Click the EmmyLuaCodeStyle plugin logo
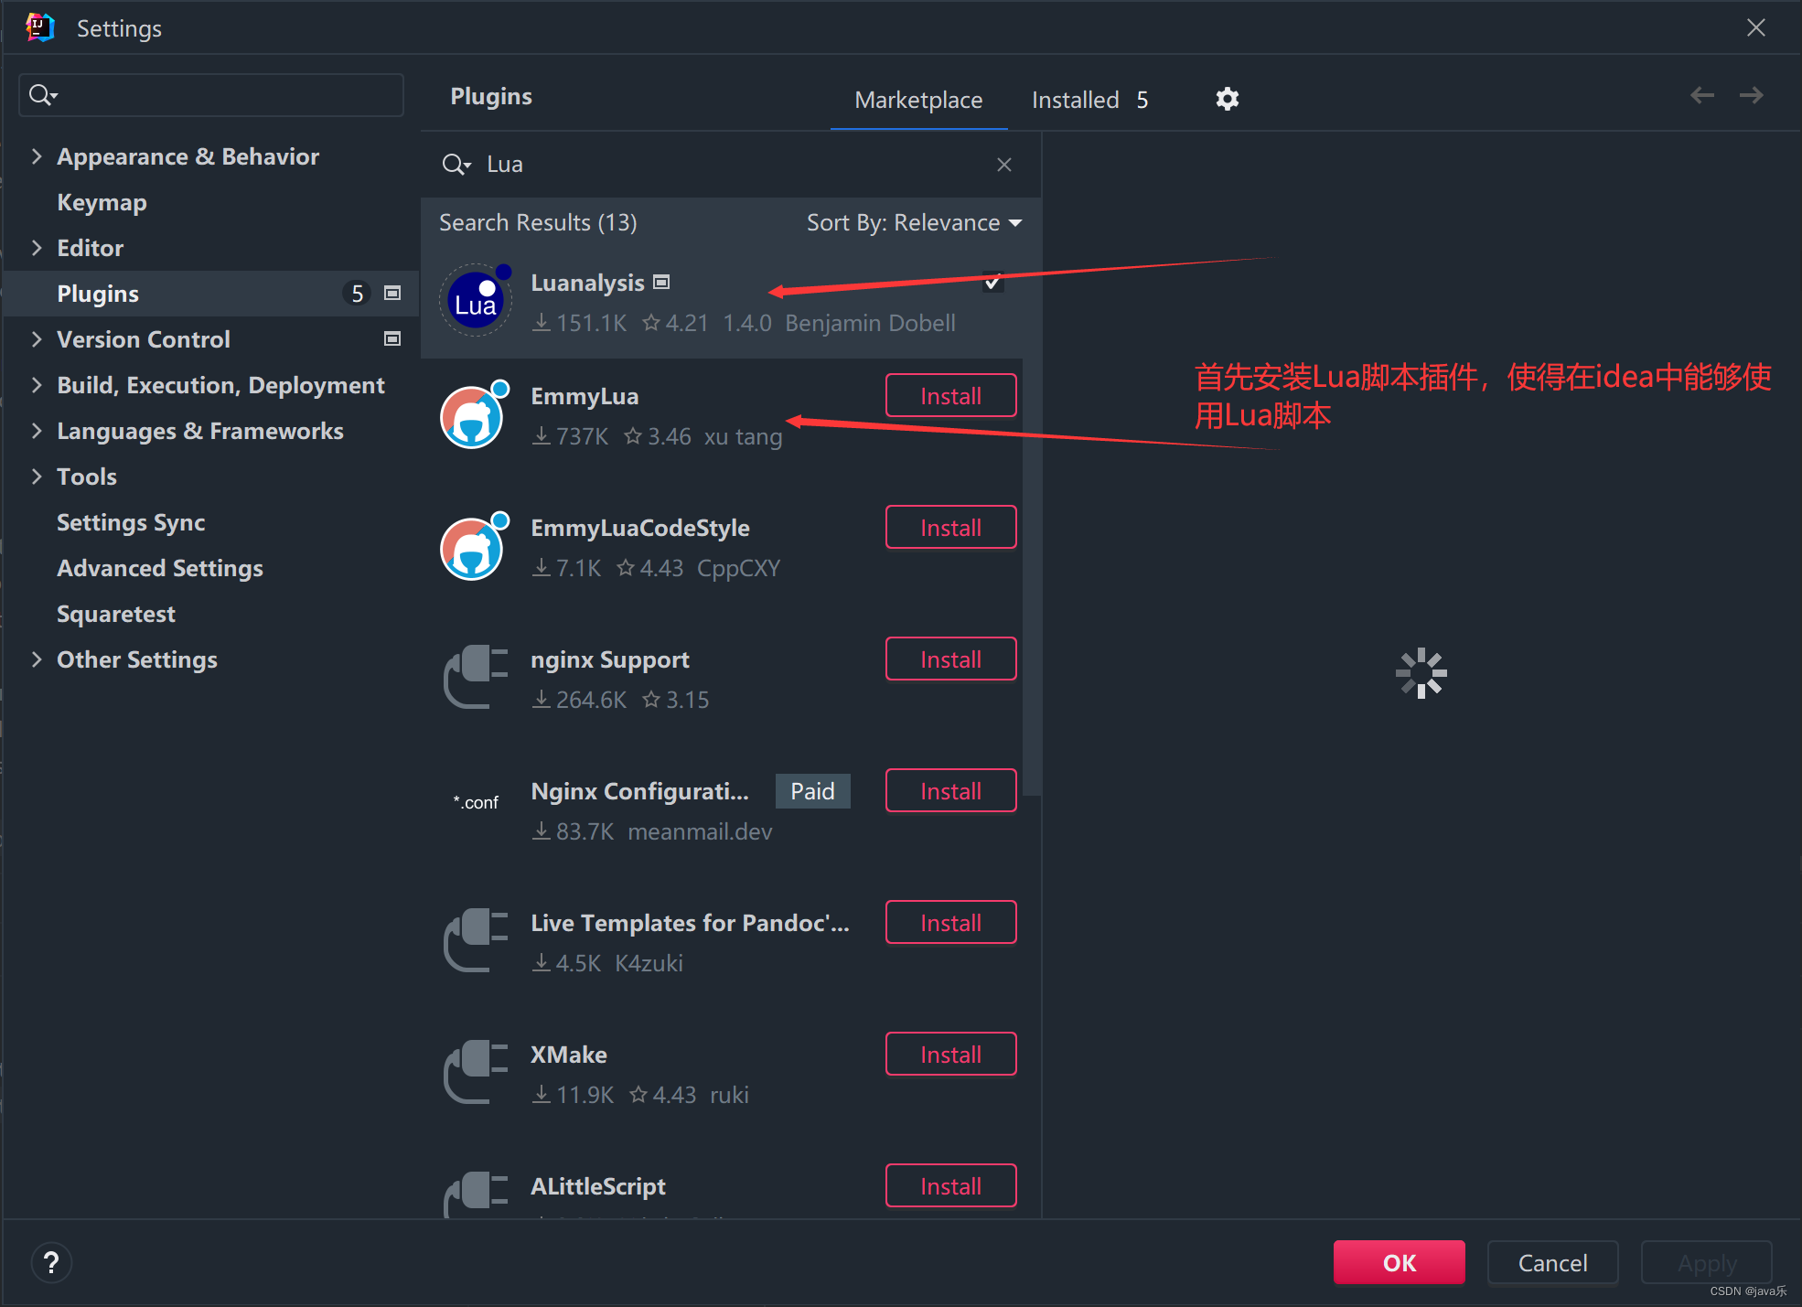 point(473,548)
